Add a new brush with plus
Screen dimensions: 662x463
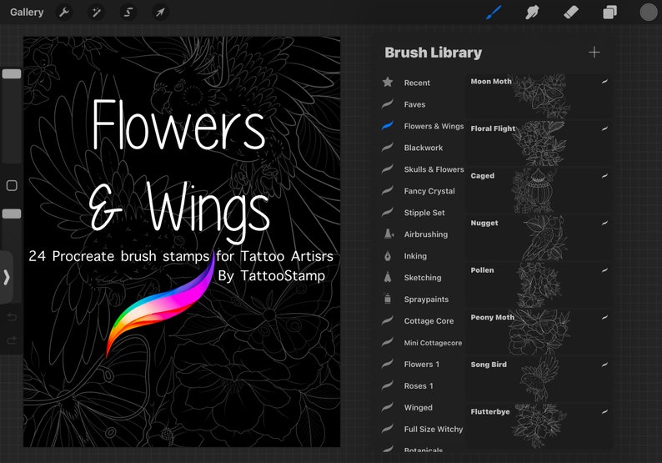click(594, 53)
